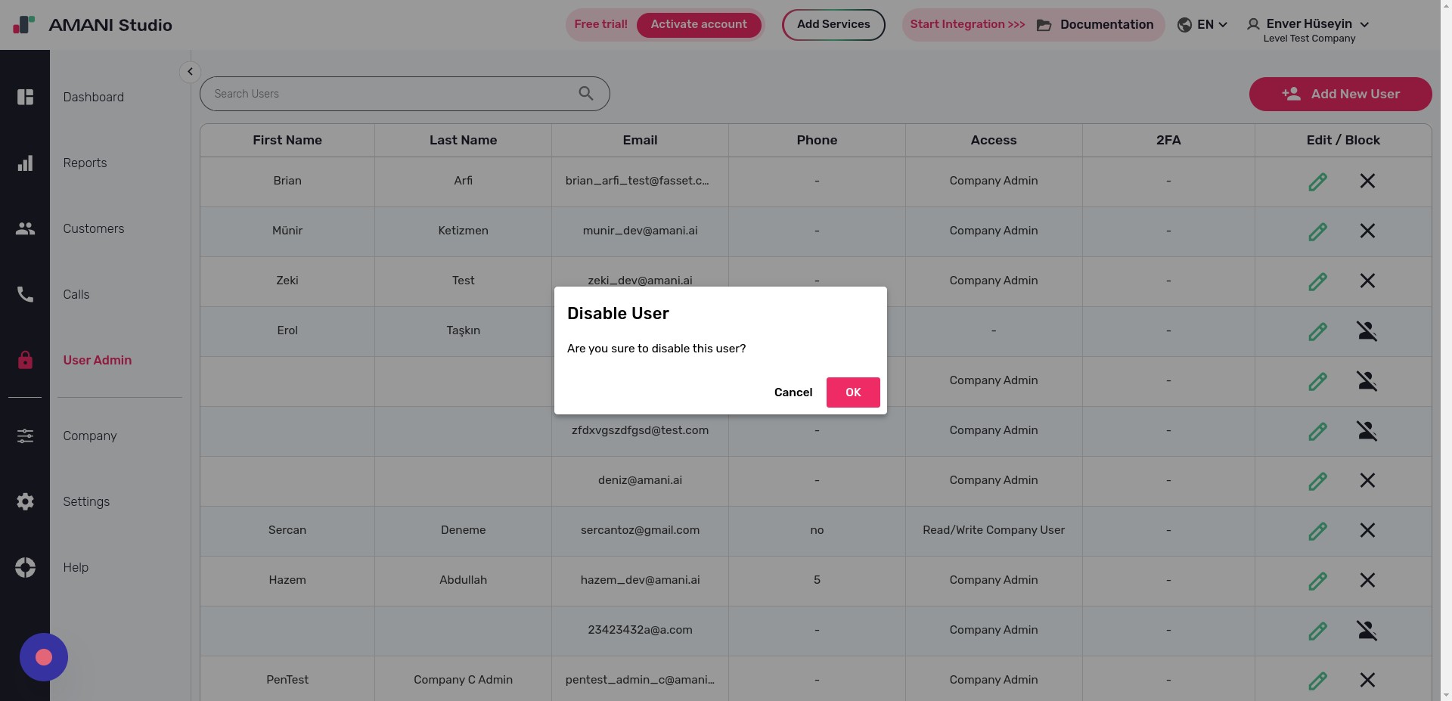Click edit pencil for Sercan Deneme

point(1317,531)
